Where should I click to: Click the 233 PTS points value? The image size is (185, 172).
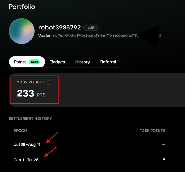31,93
